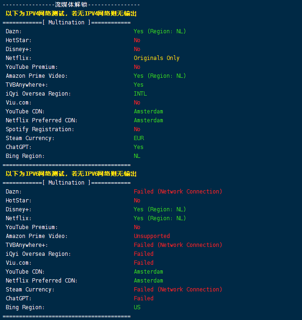Click Dazn's "Failed (Network Connection)" result
Image resolution: width=302 pixels, height=320 pixels.
(x=178, y=192)
